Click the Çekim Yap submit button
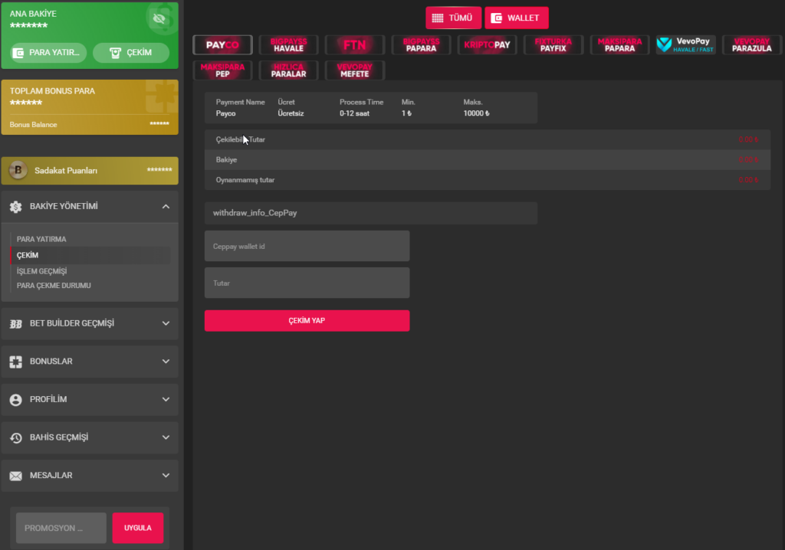Image resolution: width=785 pixels, height=550 pixels. tap(307, 321)
